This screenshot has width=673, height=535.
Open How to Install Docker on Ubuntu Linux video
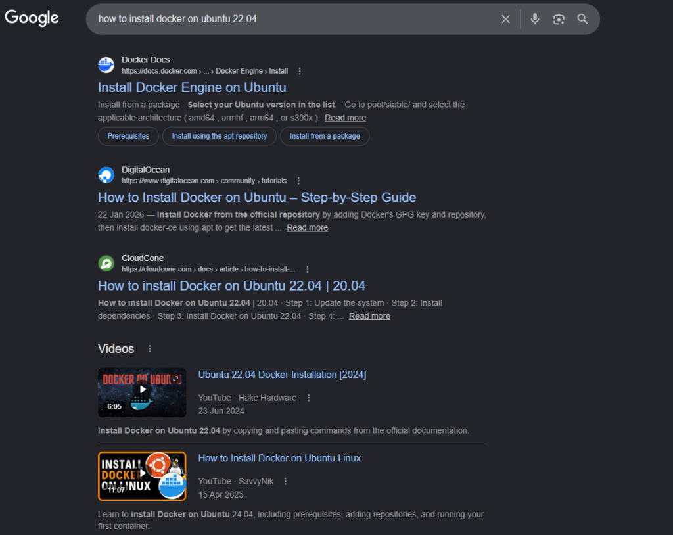click(x=279, y=459)
